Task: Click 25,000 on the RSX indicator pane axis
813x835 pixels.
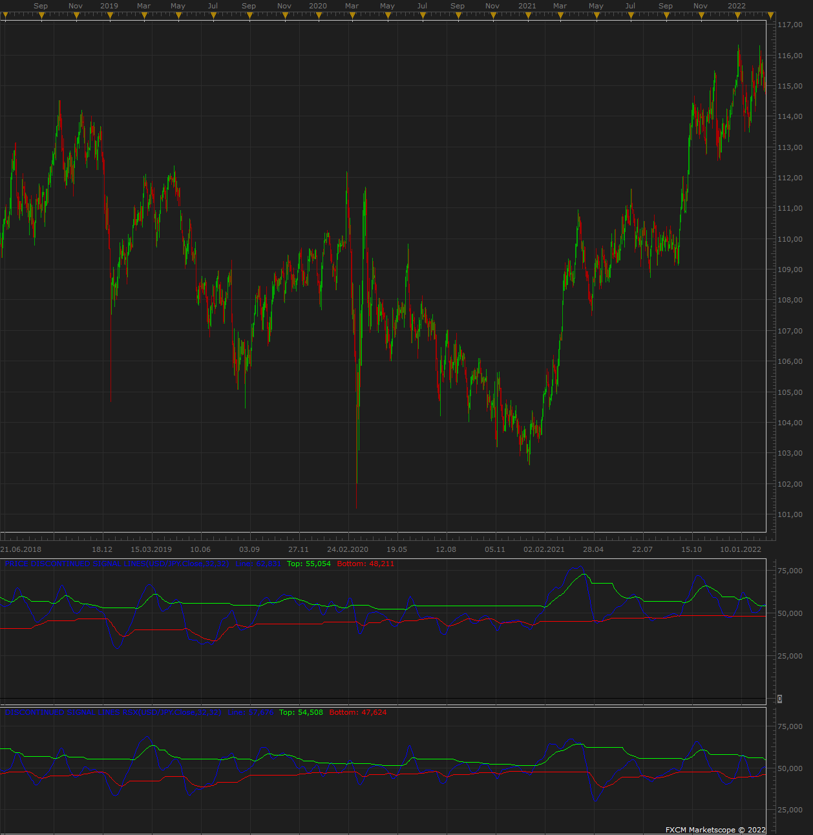Action: click(790, 810)
